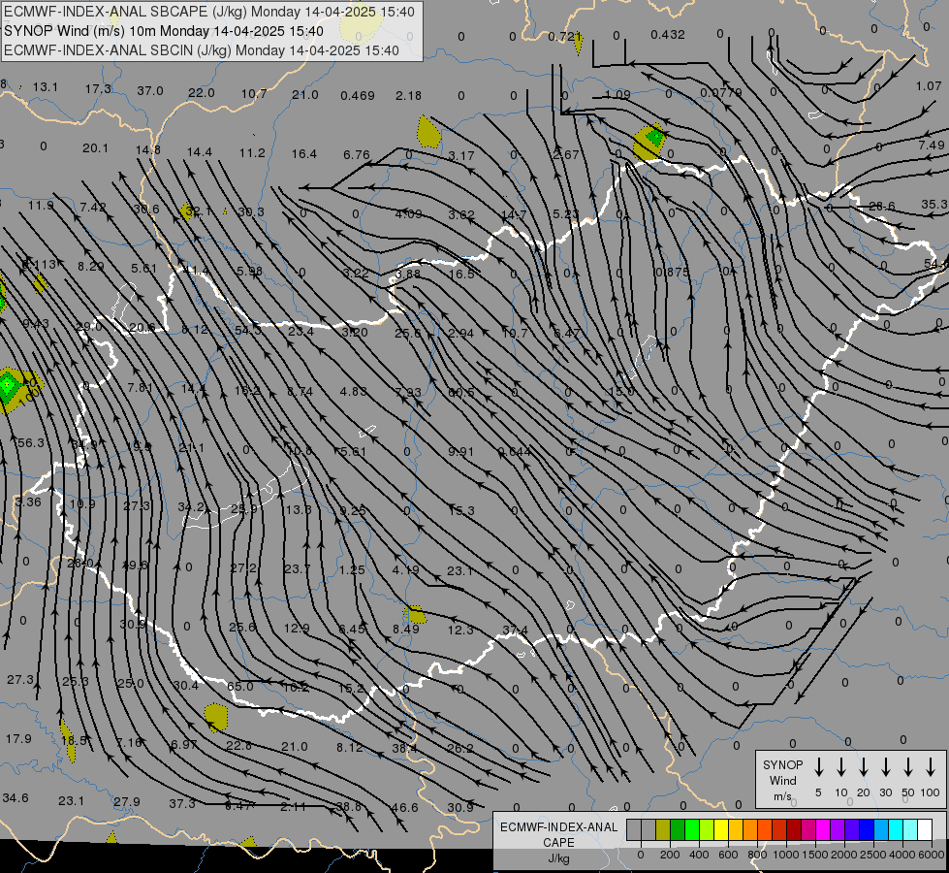Click the 100 m/s wind arrow in legend
The image size is (949, 873).
tap(931, 767)
